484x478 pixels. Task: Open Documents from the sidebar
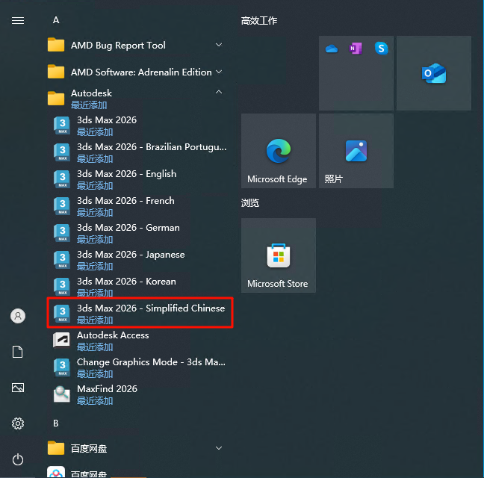pos(18,352)
